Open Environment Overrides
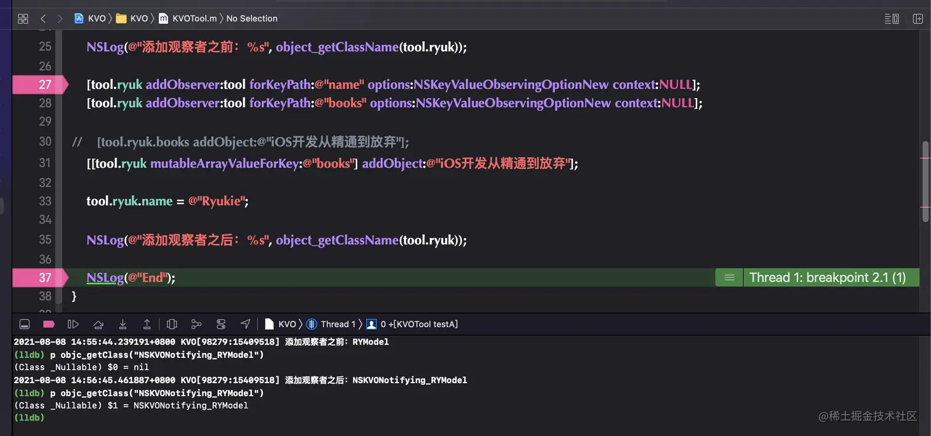Image resolution: width=931 pixels, height=436 pixels. (x=221, y=324)
